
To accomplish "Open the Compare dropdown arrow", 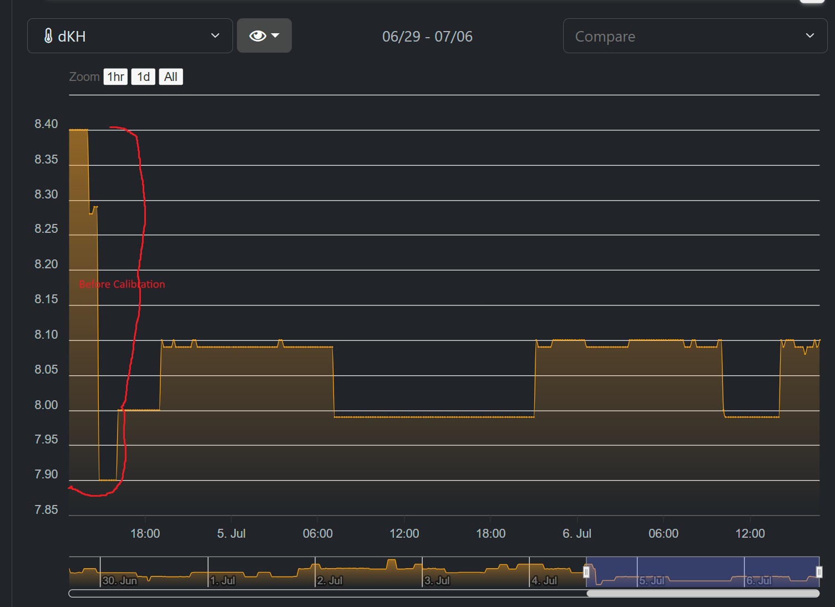I will pos(809,36).
